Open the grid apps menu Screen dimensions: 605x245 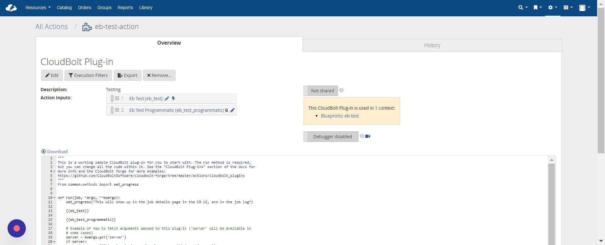click(568, 8)
